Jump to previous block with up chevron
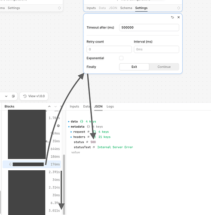Viewport: 211px width, 215px height. 49,106
